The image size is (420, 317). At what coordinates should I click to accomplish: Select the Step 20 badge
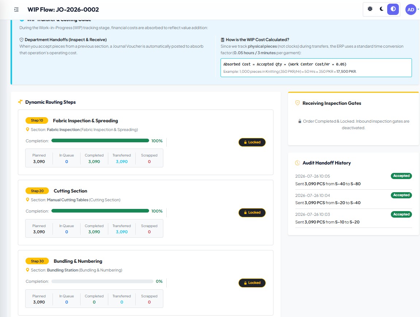click(37, 191)
